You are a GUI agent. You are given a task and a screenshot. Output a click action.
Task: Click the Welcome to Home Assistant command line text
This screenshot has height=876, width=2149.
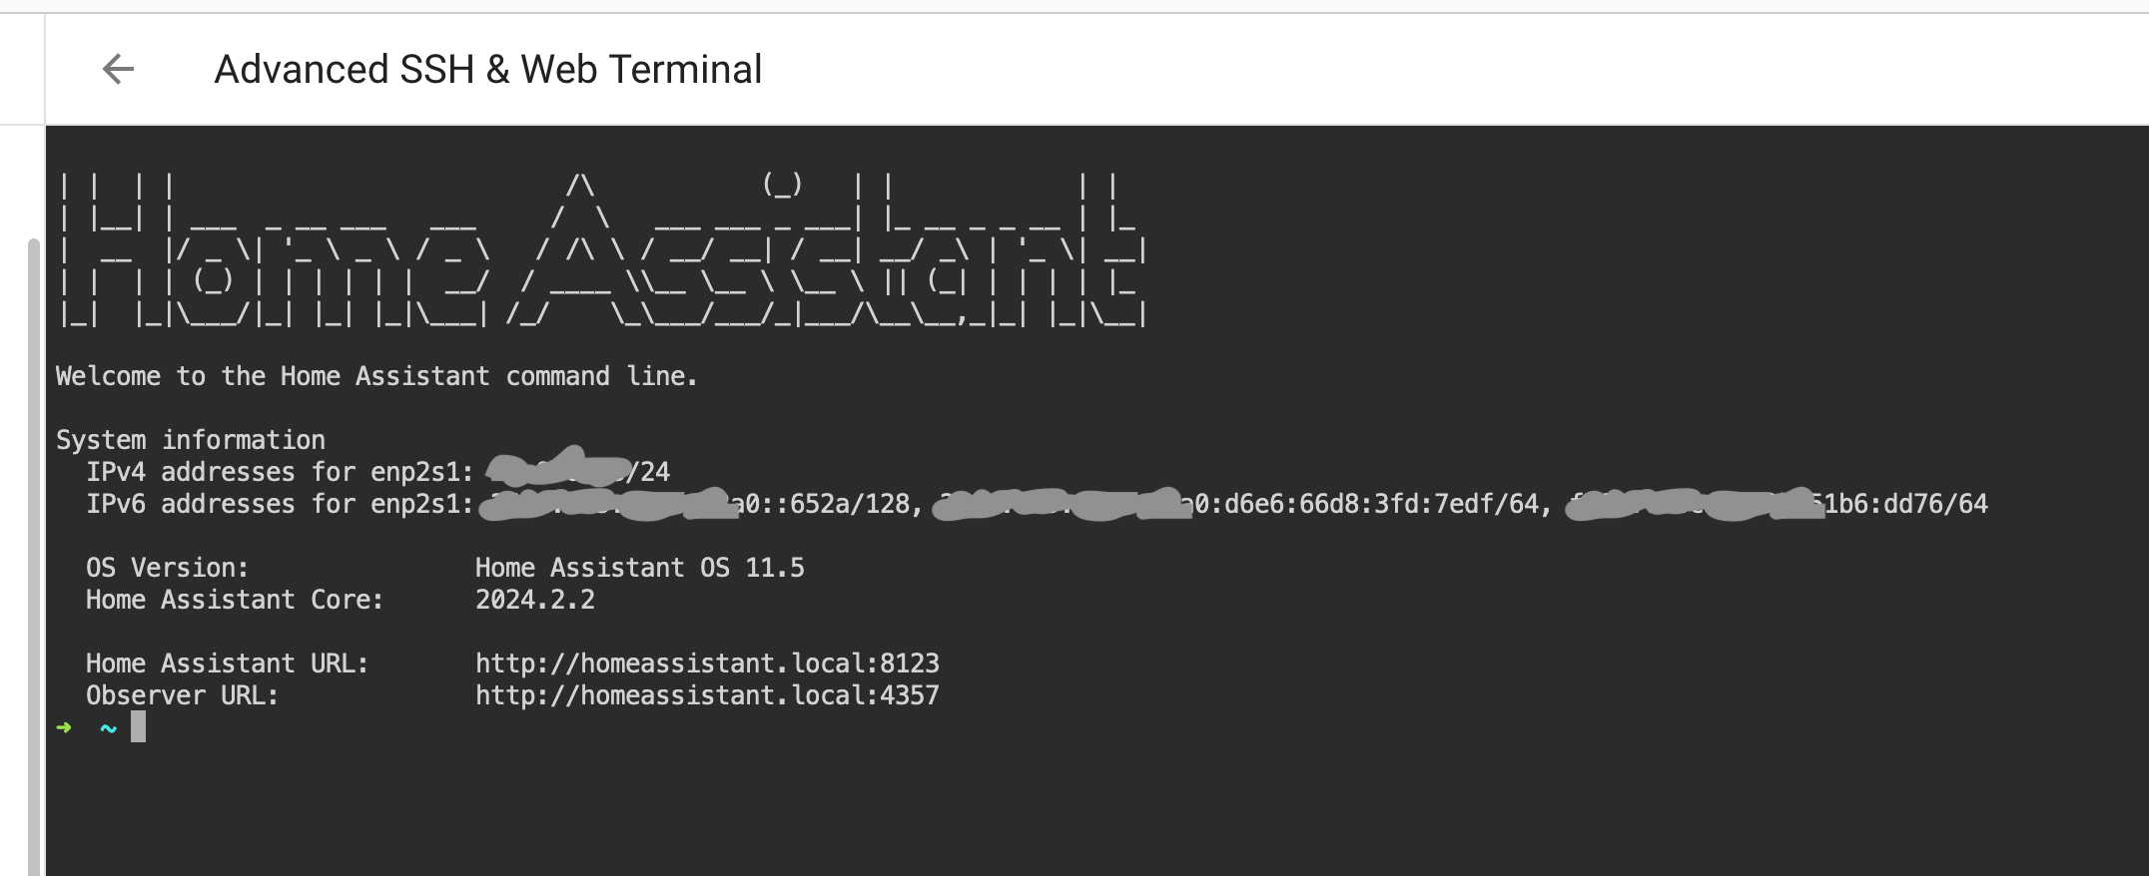[376, 376]
